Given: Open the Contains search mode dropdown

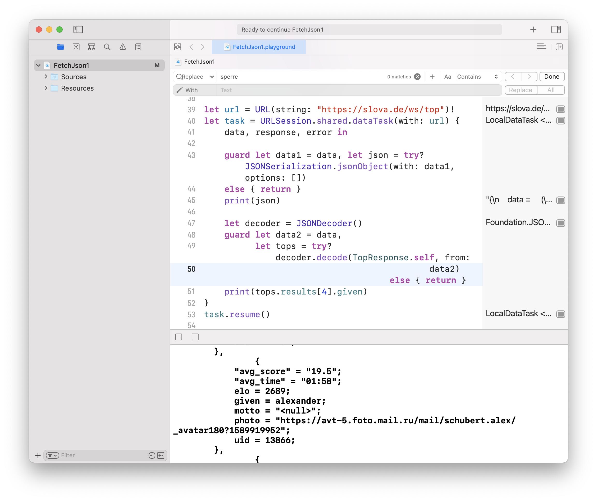Looking at the screenshot, I should (477, 77).
